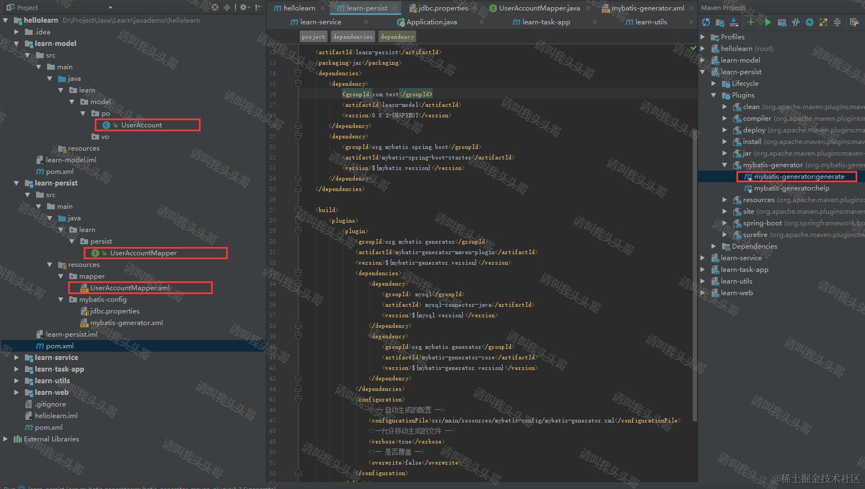The width and height of the screenshot is (865, 489).
Task: Add a Maven project with the plus icon
Action: click(x=750, y=22)
